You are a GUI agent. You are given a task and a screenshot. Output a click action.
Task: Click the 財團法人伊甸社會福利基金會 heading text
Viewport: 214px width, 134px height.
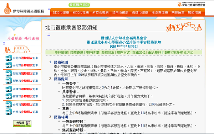click(124, 38)
